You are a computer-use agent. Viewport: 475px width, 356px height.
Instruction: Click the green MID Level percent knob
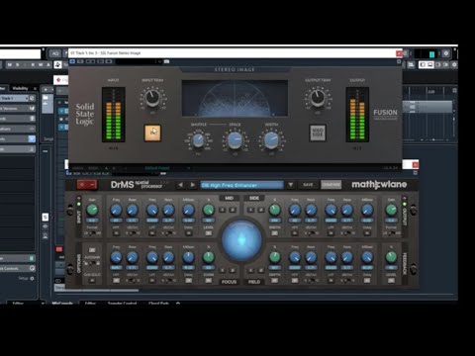pyautogui.click(x=209, y=210)
